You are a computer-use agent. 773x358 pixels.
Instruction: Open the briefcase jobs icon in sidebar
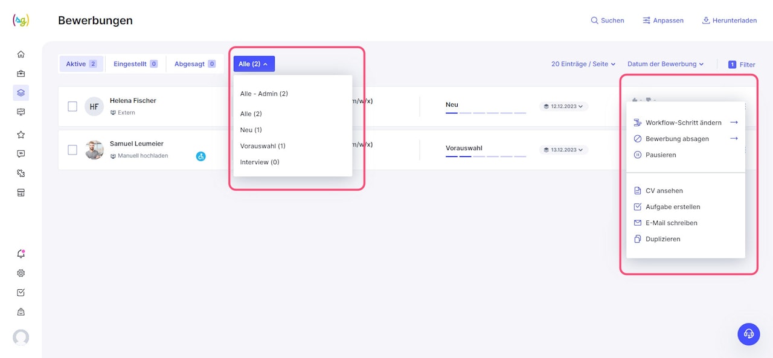21,74
